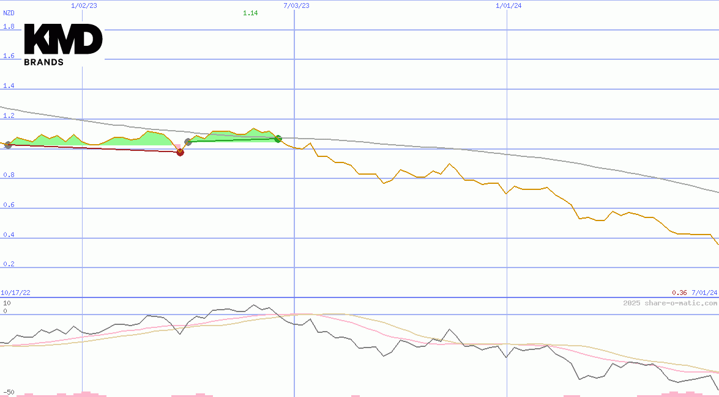Click the grey marker dot at chart start
This screenshot has width=719, height=397.
point(8,145)
